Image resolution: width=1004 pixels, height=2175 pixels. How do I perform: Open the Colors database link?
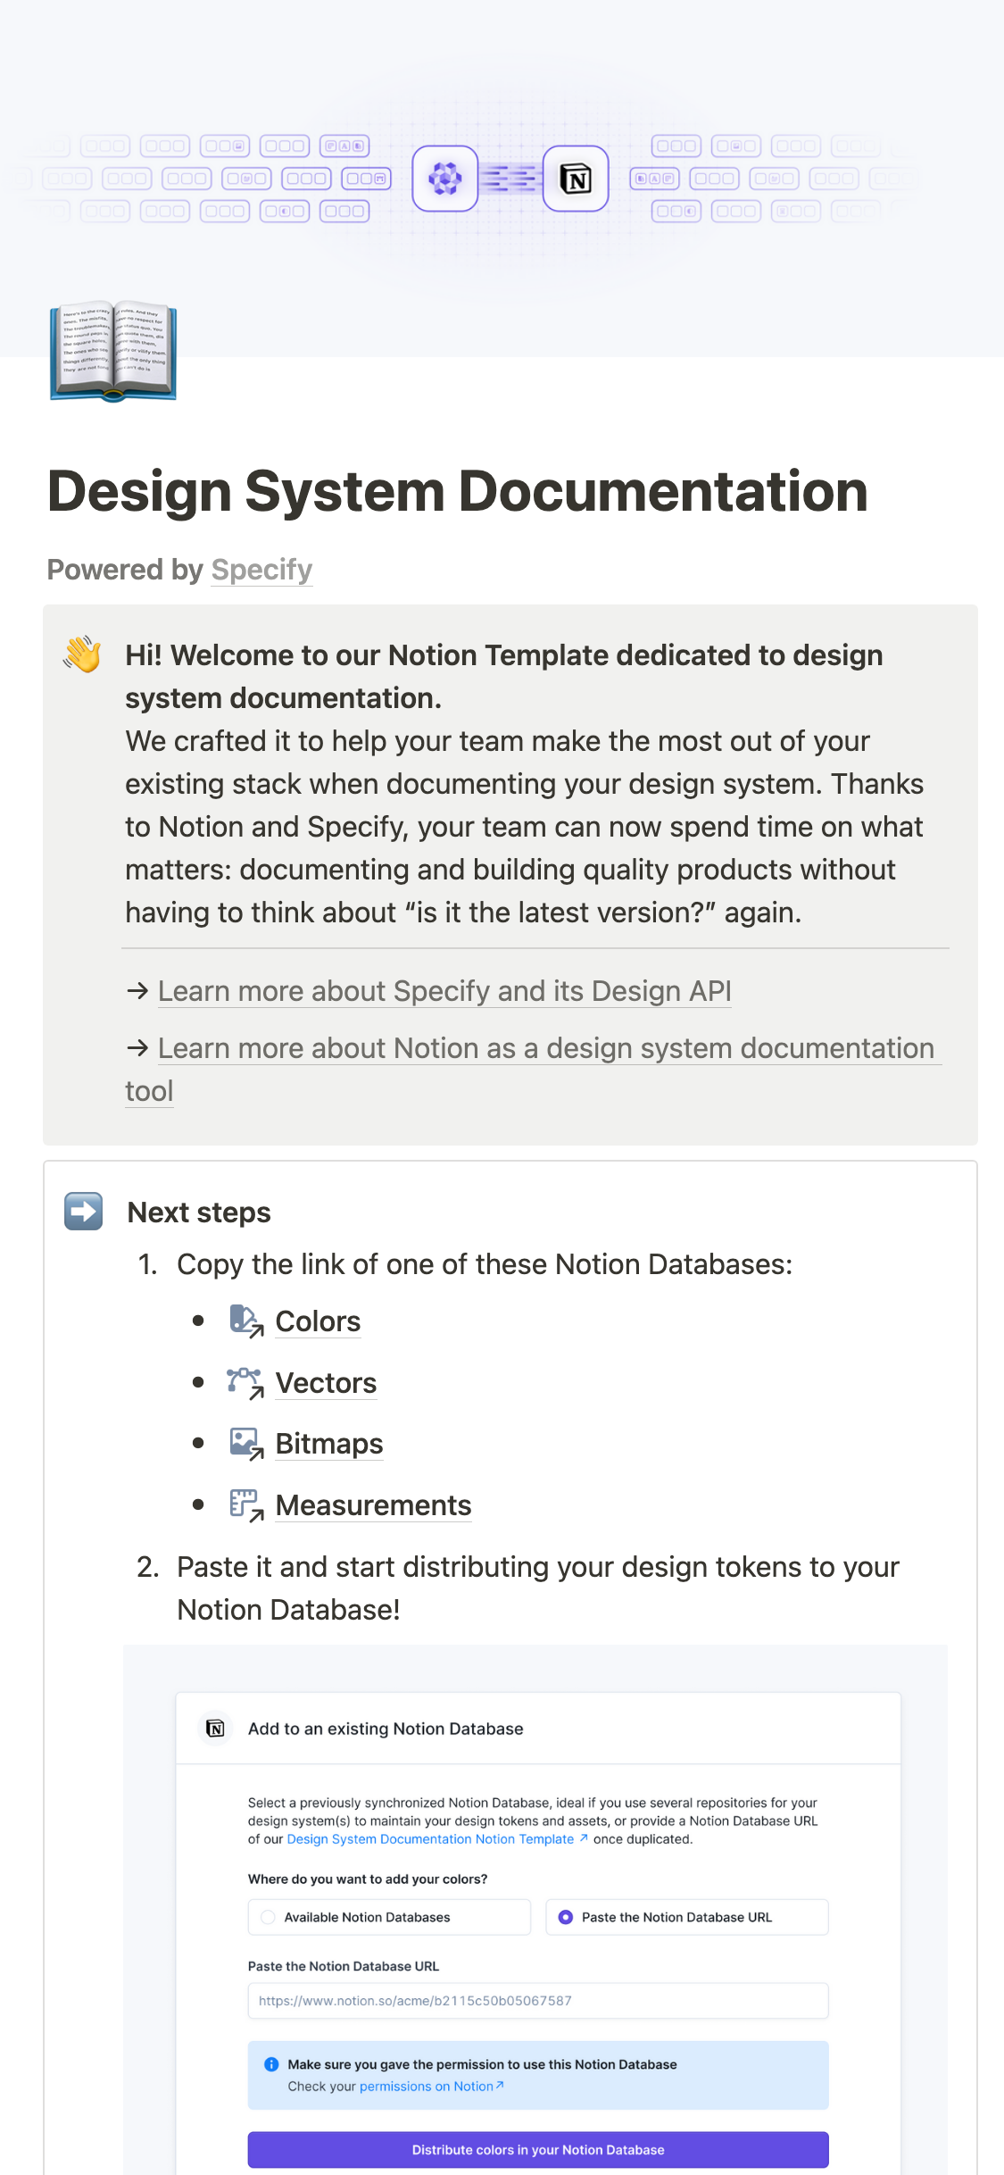coord(318,1321)
